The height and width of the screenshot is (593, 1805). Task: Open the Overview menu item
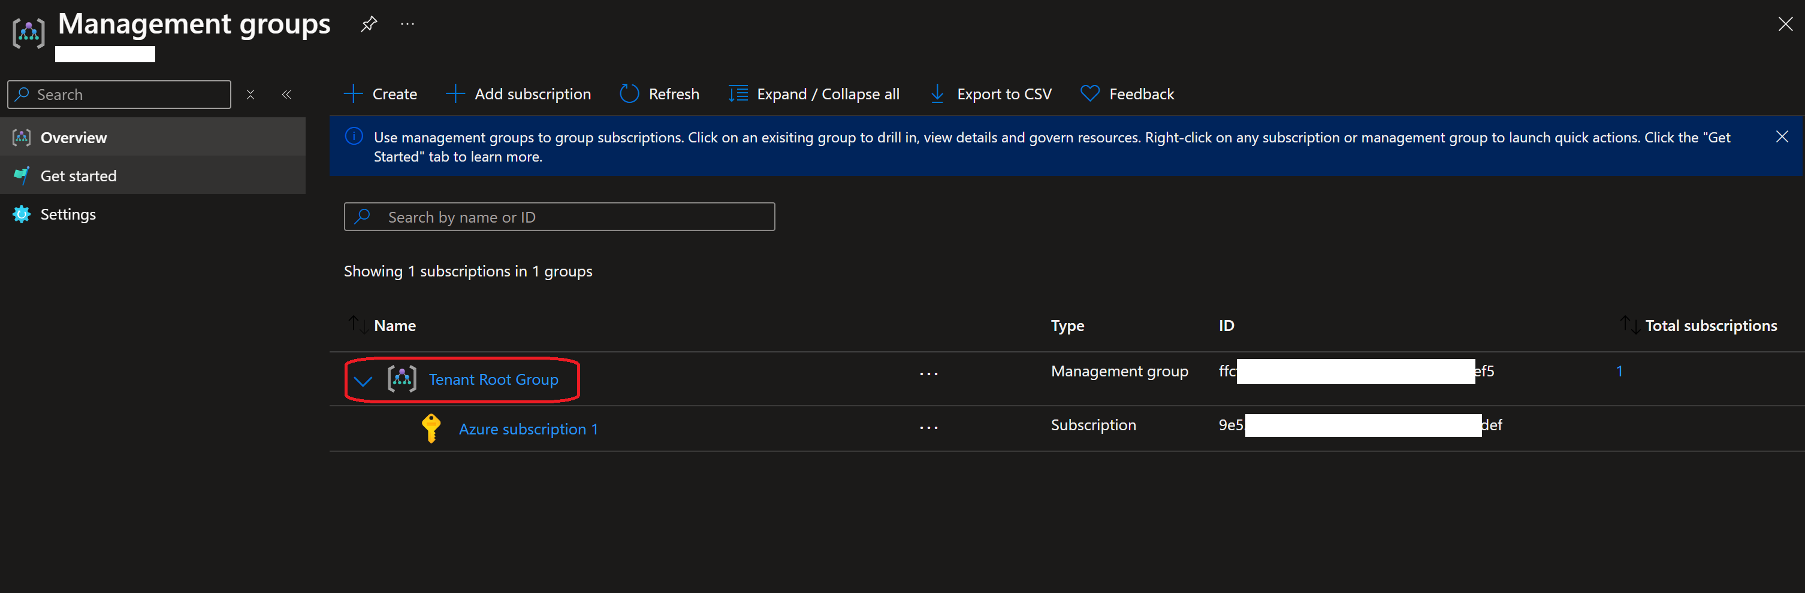pos(153,137)
